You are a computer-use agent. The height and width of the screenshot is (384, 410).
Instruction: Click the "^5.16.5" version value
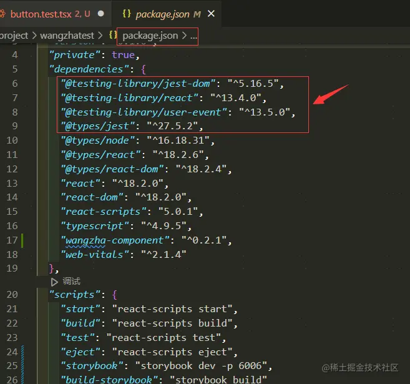[253, 84]
